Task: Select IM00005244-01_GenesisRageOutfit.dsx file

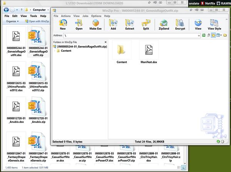Action: 16,42
